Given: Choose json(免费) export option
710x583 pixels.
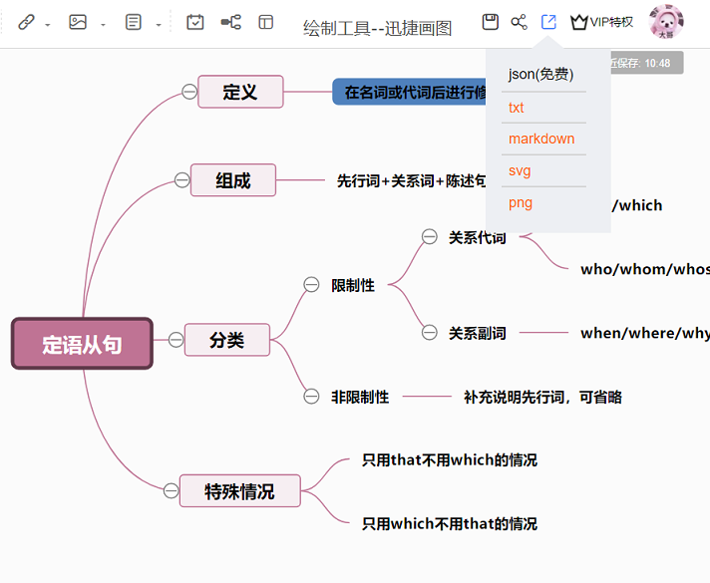Looking at the screenshot, I should pyautogui.click(x=541, y=74).
